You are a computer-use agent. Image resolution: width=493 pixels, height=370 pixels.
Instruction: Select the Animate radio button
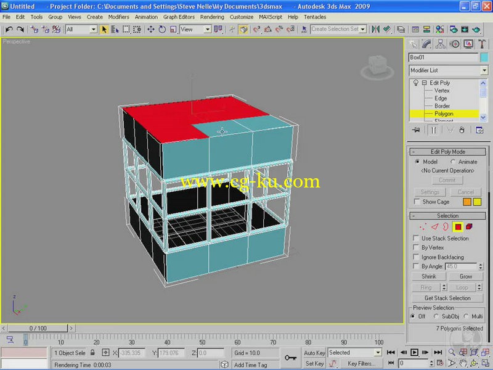point(453,162)
